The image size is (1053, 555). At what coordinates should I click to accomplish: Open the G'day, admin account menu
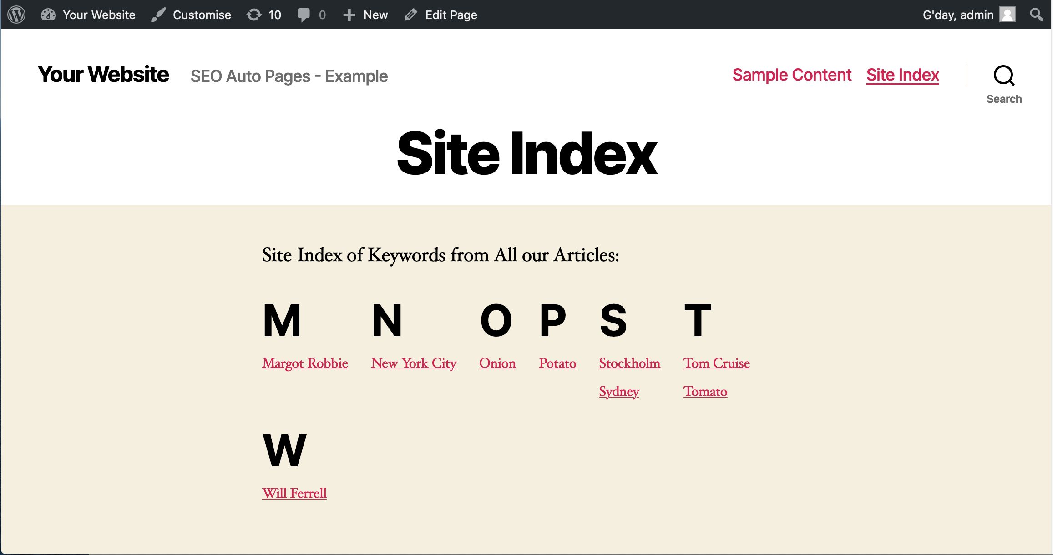pyautogui.click(x=957, y=15)
